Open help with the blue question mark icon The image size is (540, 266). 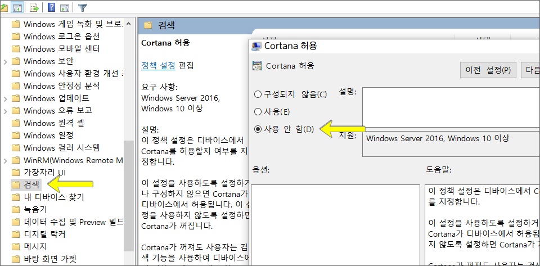(x=51, y=7)
